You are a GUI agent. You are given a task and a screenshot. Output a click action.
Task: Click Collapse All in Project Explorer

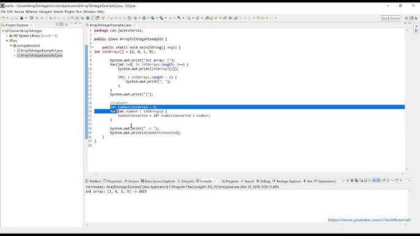click(57, 24)
